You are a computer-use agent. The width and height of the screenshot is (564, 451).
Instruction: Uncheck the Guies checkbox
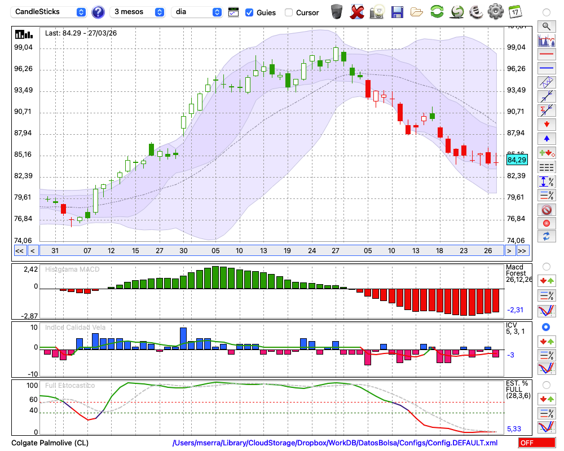250,12
